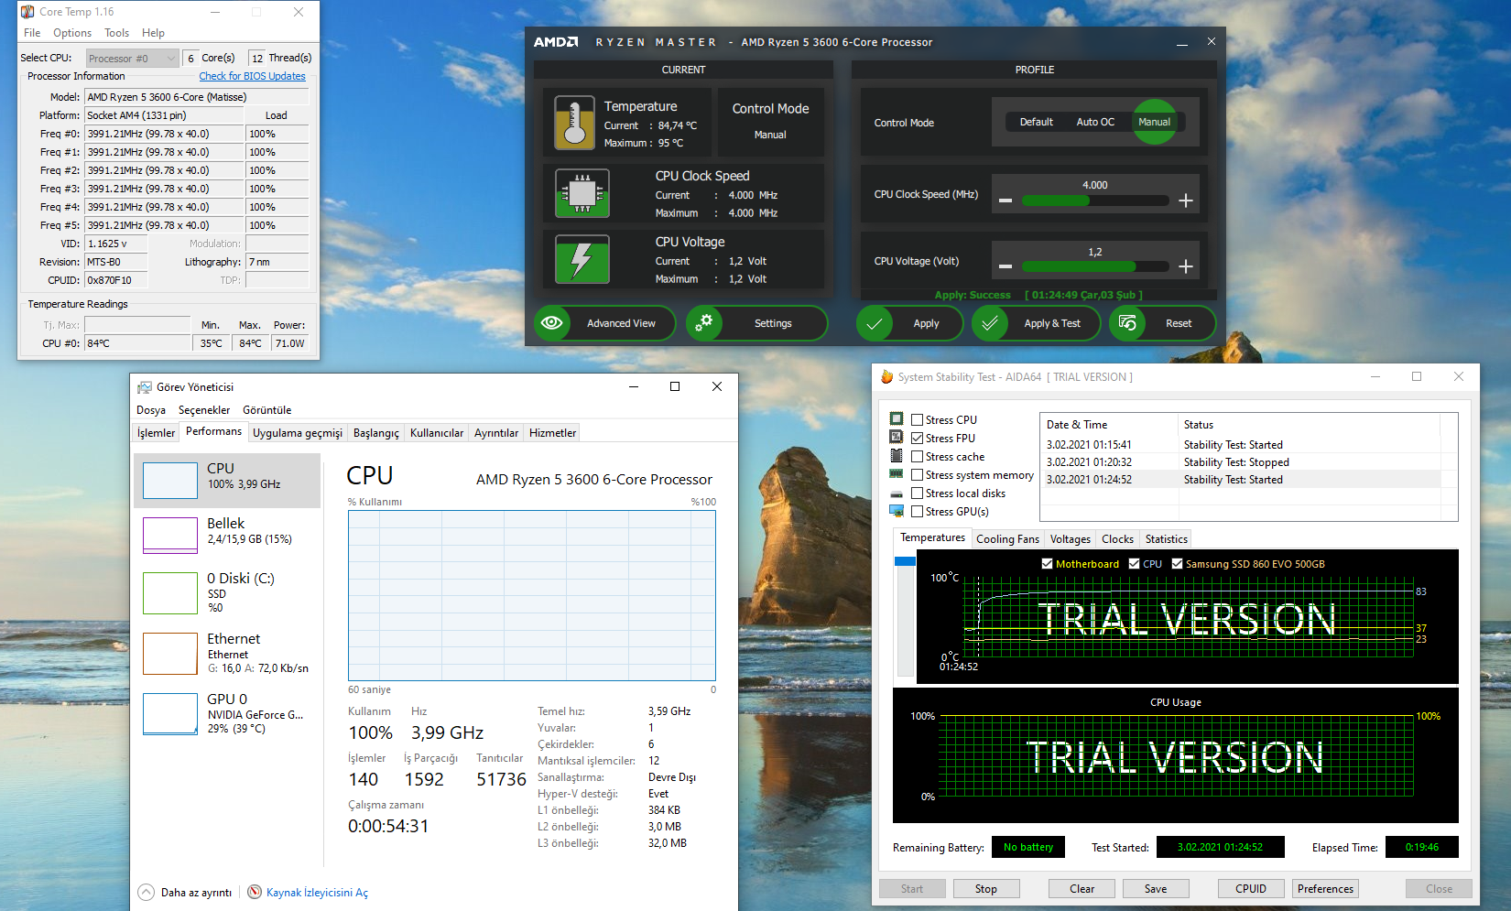
Task: Click the Stop button in AIDA64
Action: (x=986, y=889)
